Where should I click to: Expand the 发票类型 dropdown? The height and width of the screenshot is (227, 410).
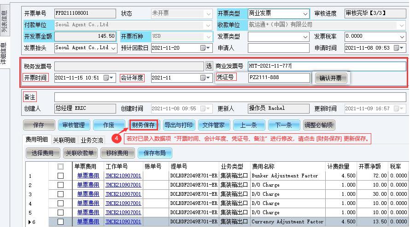305,37
